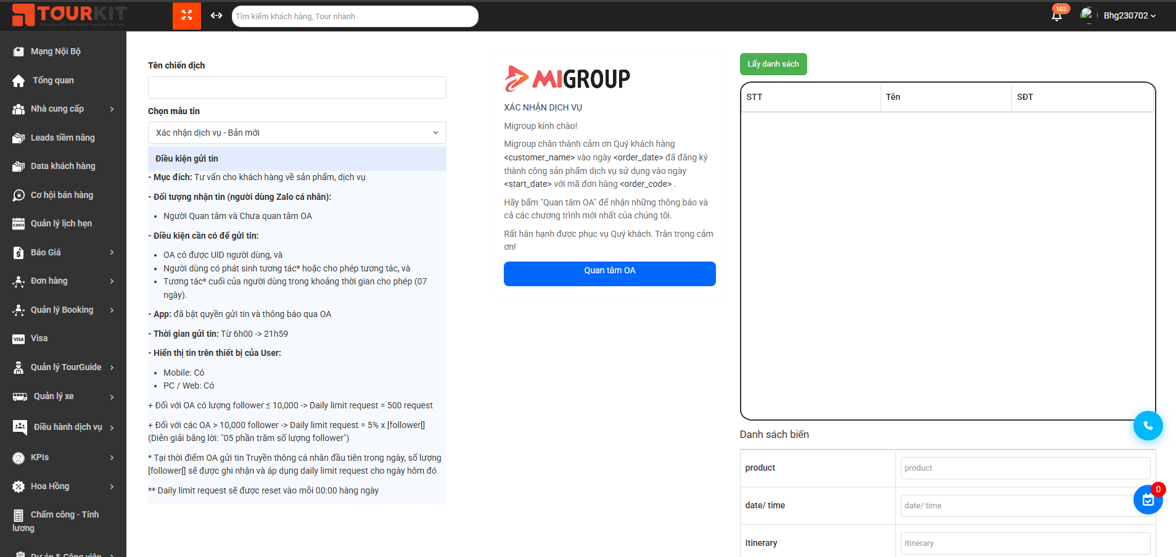Click the MIGROUP logo in preview
1176x557 pixels.
pos(567,78)
